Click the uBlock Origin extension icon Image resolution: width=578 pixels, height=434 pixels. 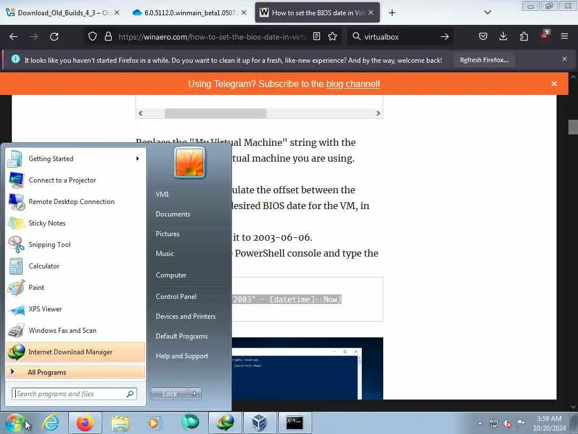pyautogui.click(x=545, y=36)
